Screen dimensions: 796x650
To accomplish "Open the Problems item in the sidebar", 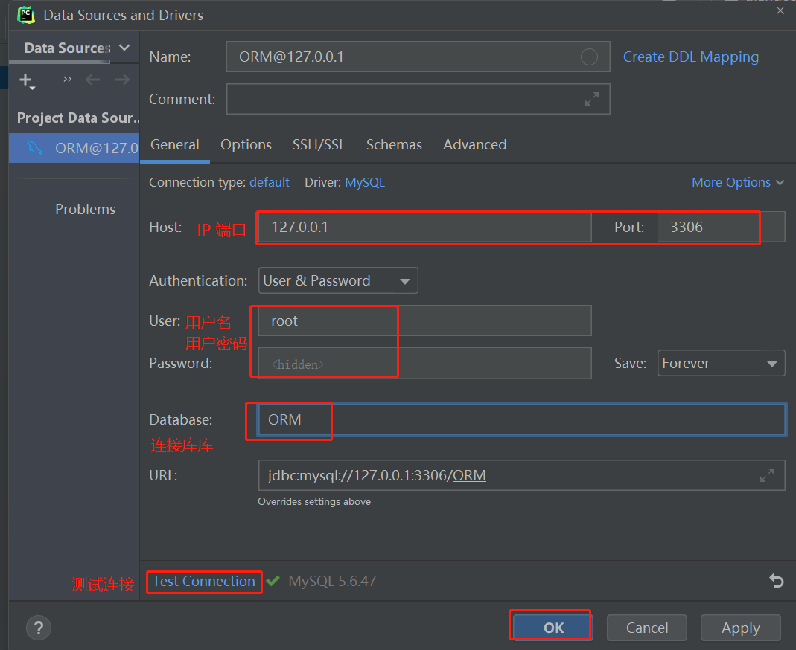I will (85, 209).
